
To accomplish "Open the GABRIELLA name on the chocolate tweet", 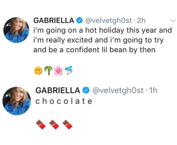I will click(58, 91).
